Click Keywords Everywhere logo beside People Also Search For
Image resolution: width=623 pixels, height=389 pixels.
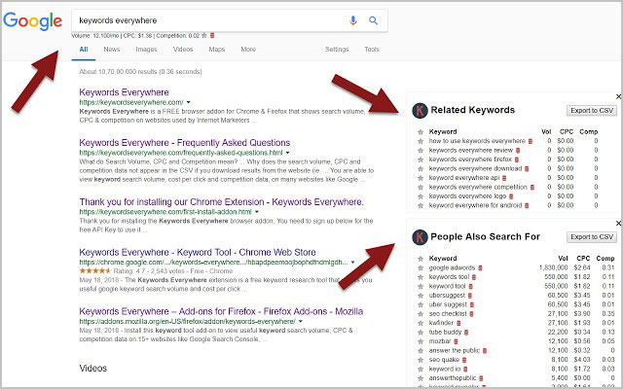click(420, 237)
